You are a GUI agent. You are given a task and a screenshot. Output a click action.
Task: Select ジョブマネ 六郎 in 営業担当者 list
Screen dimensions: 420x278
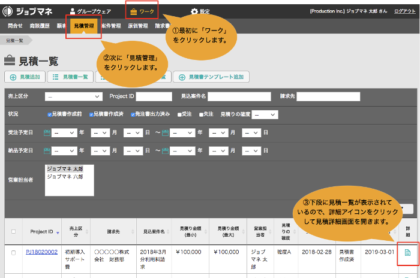pyautogui.click(x=65, y=177)
